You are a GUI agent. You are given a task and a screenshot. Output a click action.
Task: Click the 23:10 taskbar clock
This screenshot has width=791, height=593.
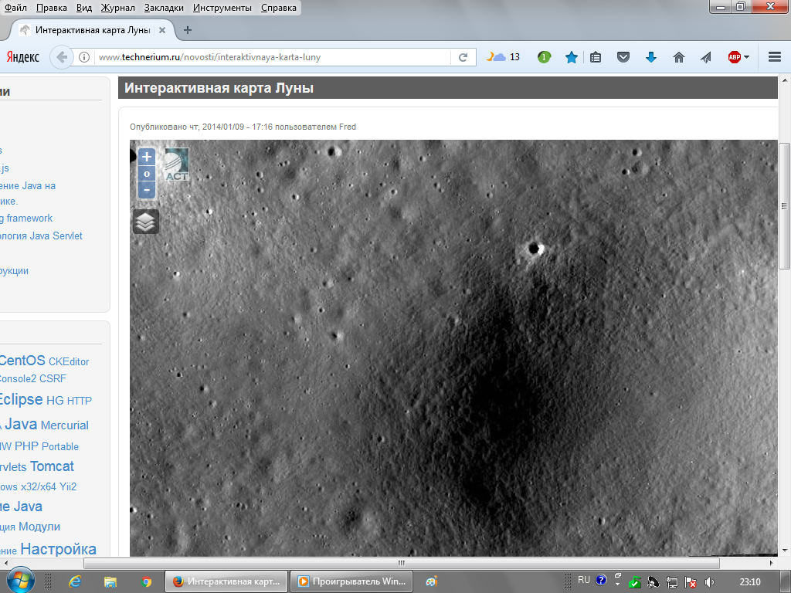click(750, 582)
